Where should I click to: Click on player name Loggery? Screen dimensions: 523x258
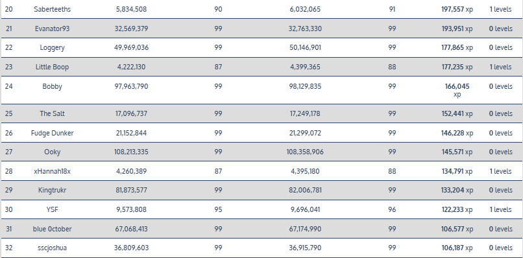[53, 48]
